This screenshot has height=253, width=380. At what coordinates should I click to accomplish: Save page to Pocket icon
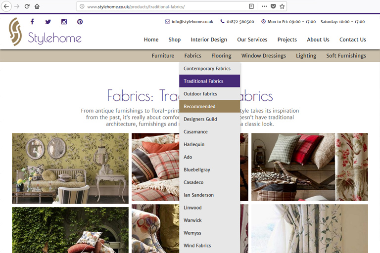coord(273,6)
